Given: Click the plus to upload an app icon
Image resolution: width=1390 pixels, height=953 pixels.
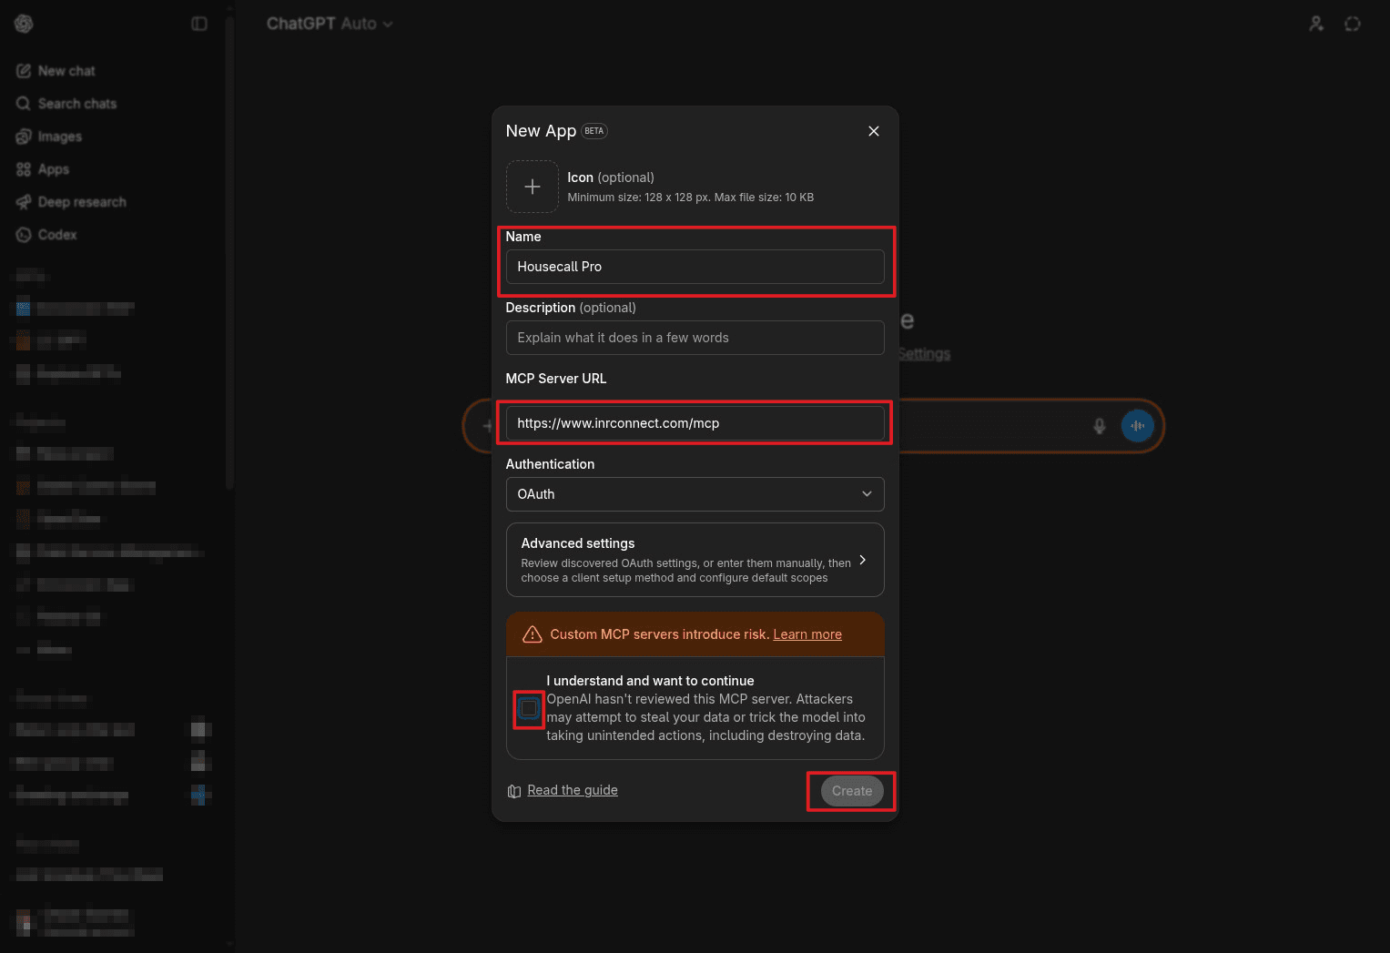Looking at the screenshot, I should [x=533, y=186].
